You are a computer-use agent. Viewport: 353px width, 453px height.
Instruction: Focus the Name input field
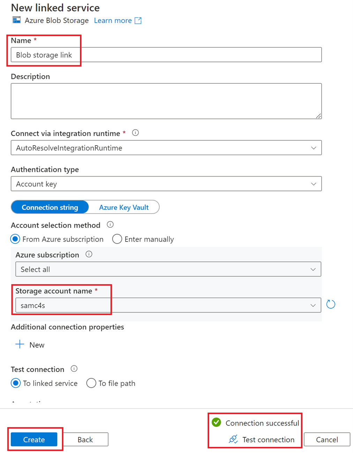tap(166, 55)
